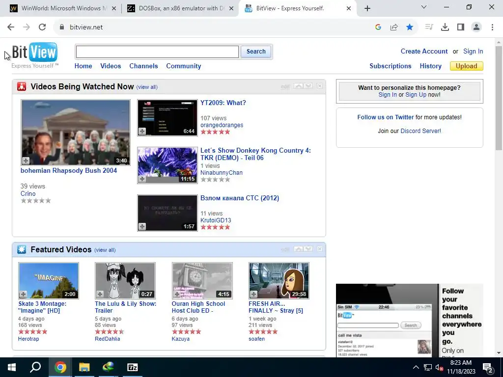
Task: Add Skate 3 Montage video to queue
Action: pos(24,294)
